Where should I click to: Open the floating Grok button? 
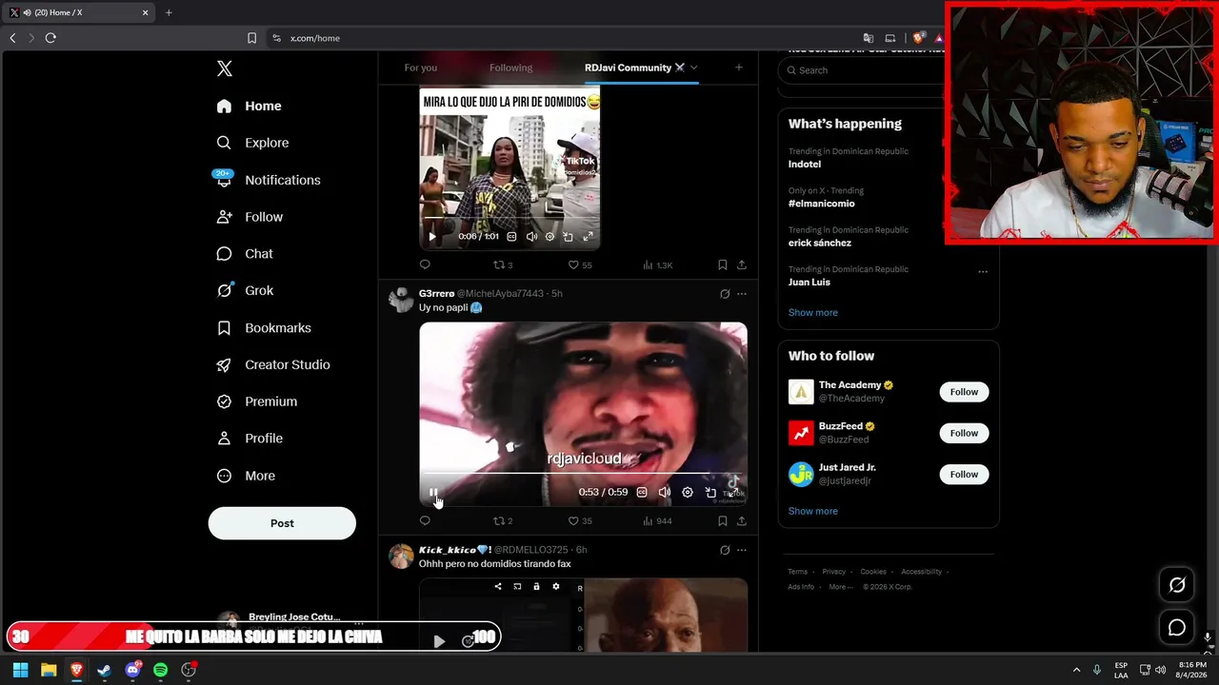[1177, 585]
